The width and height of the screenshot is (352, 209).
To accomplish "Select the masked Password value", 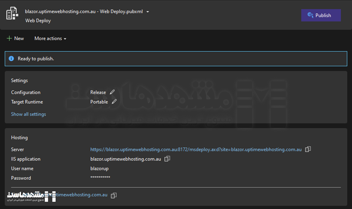I will click(100, 178).
